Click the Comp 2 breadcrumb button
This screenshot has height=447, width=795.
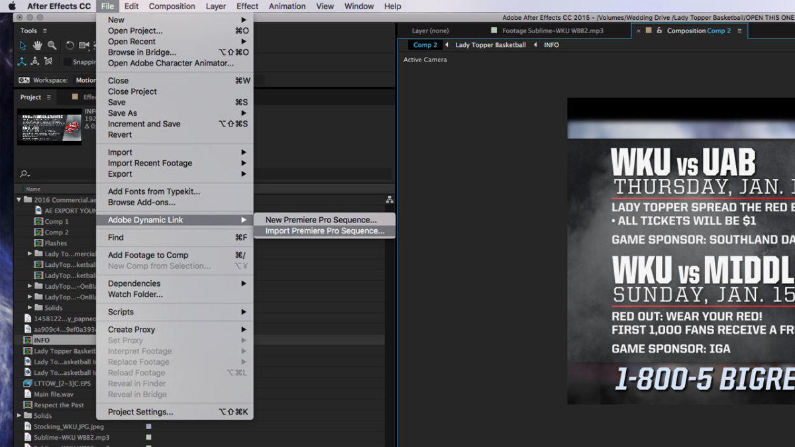pyautogui.click(x=425, y=45)
